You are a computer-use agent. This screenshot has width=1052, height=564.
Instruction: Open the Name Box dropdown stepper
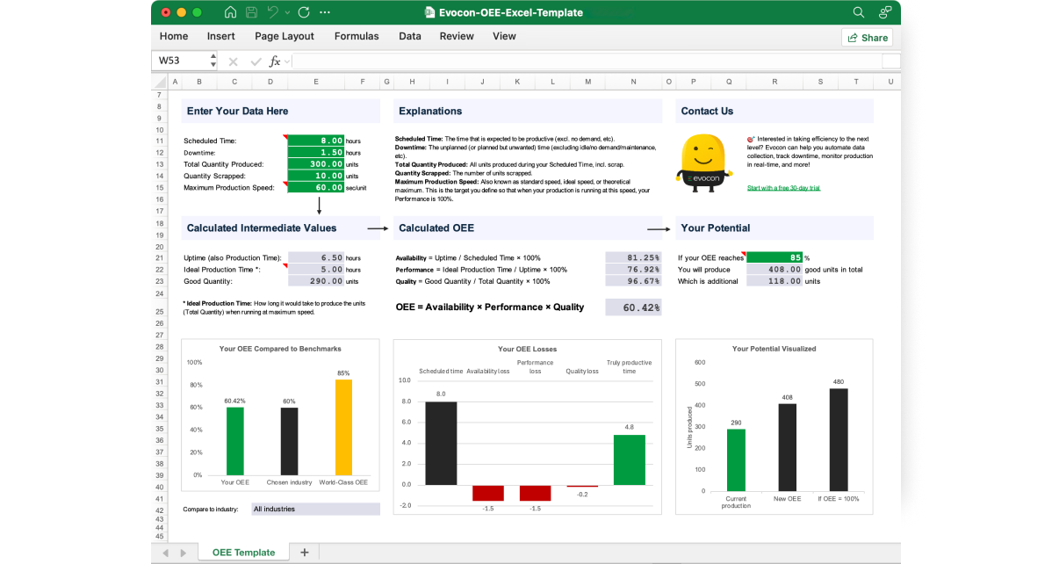coord(213,61)
